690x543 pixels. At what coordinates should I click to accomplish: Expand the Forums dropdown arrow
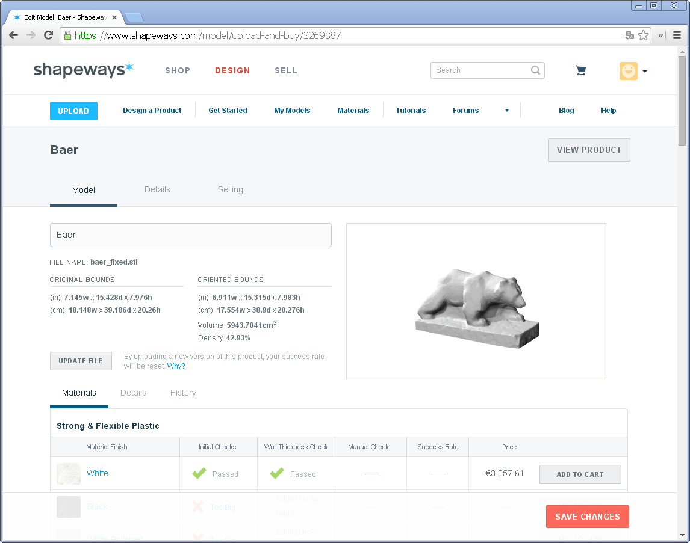pyautogui.click(x=506, y=110)
